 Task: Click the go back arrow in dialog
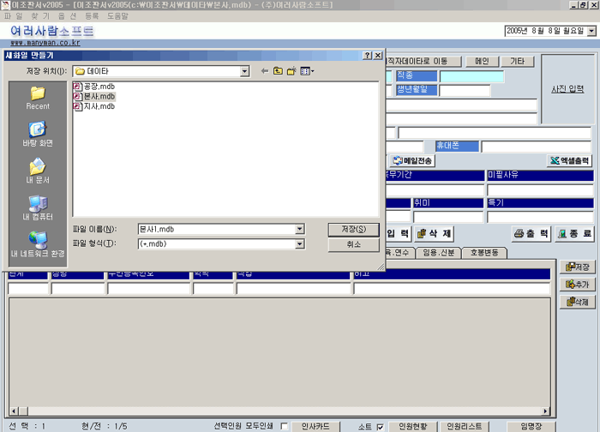265,71
